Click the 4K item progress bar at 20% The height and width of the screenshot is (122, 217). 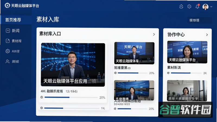[x=71, y=97]
